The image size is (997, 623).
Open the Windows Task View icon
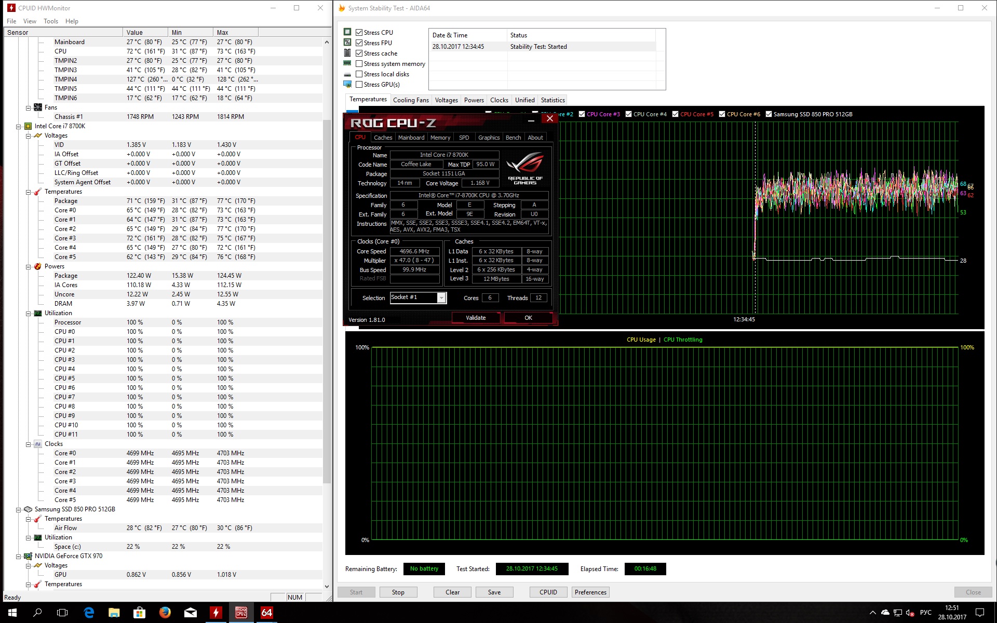pos(62,613)
